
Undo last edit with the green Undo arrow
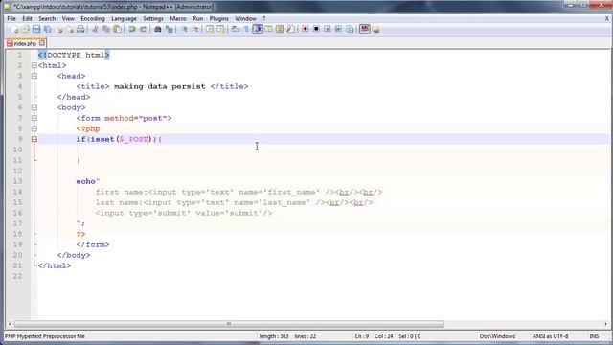click(132, 29)
